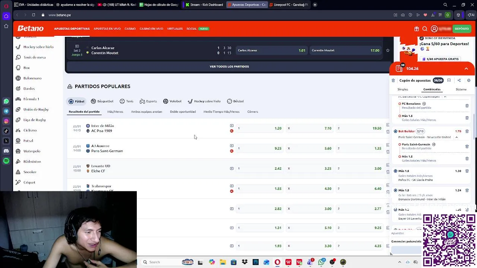Screen dimensions: 477x268
Task: Open bet coupon settings gear
Action: (469, 80)
